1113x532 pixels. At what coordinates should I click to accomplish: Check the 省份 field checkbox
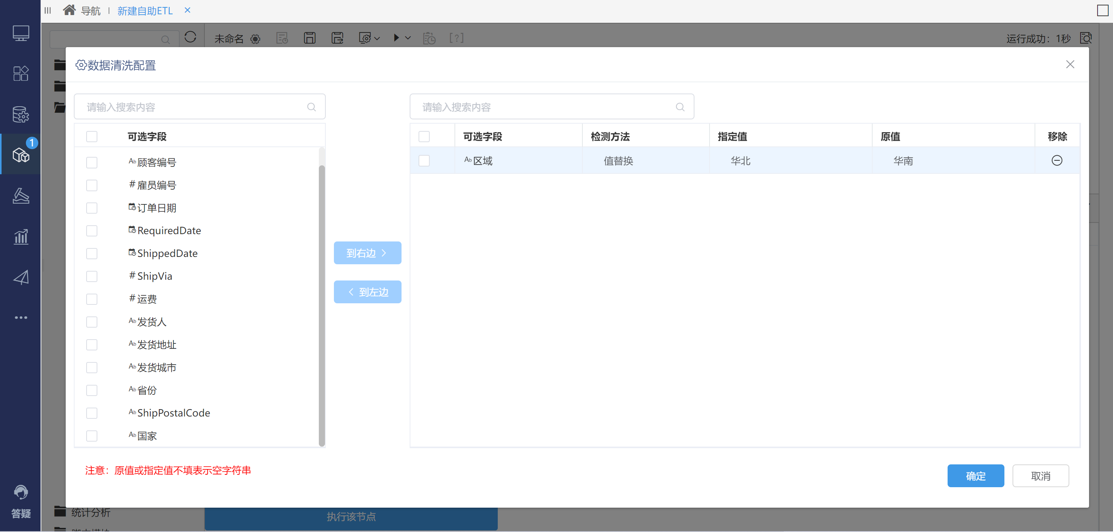pos(92,390)
